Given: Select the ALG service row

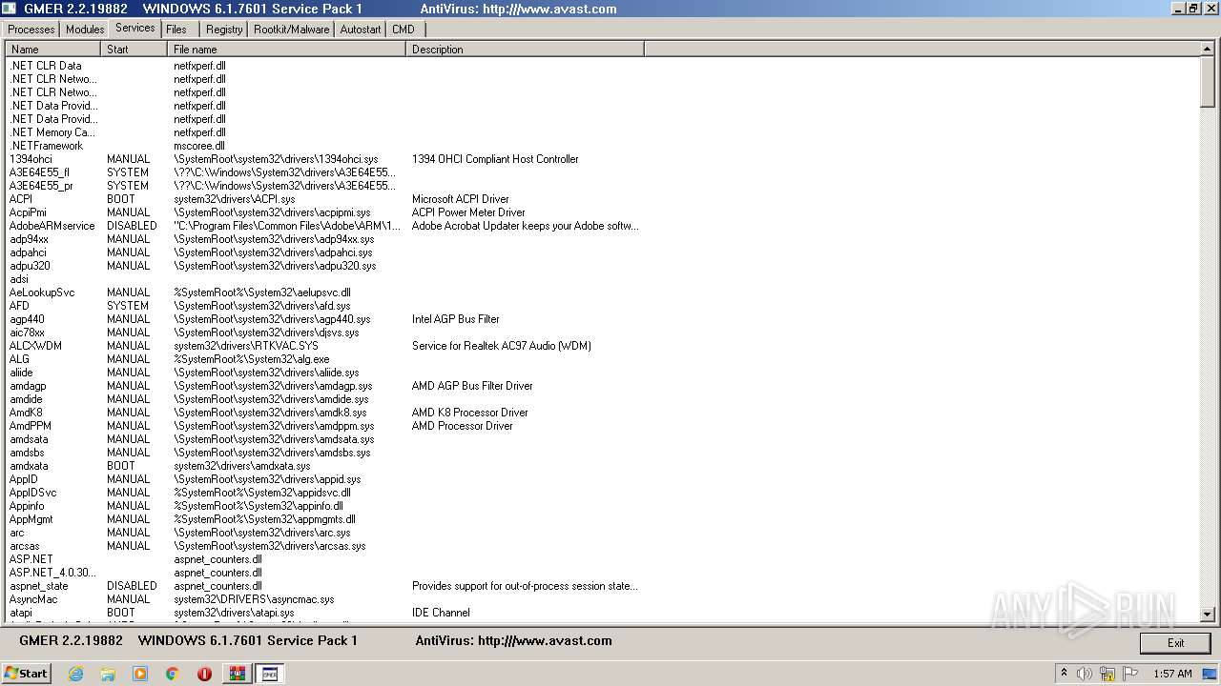Looking at the screenshot, I should click(x=602, y=359).
